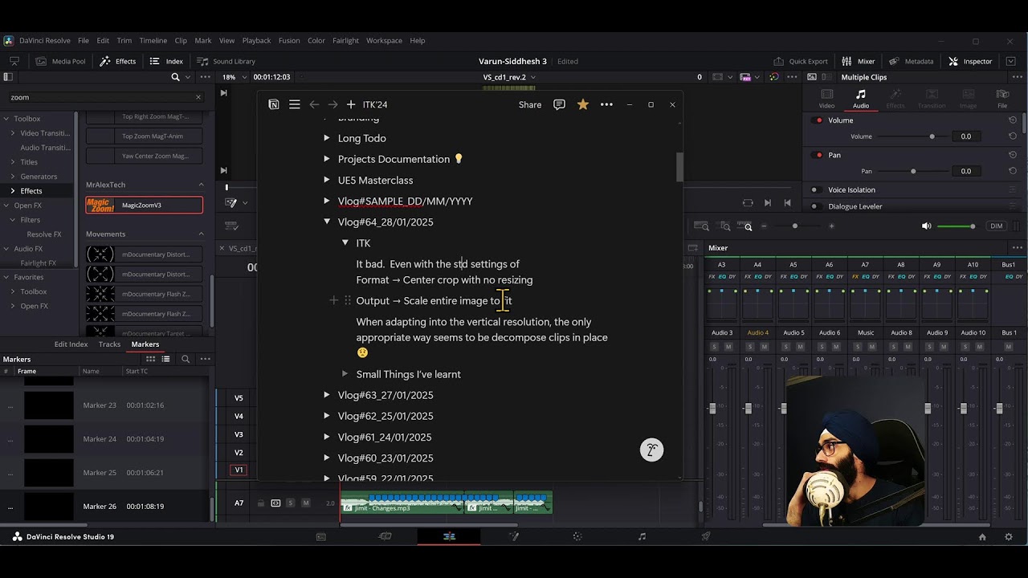Expand the Generators tree item
Screen dimensions: 1028x578
click(x=13, y=177)
